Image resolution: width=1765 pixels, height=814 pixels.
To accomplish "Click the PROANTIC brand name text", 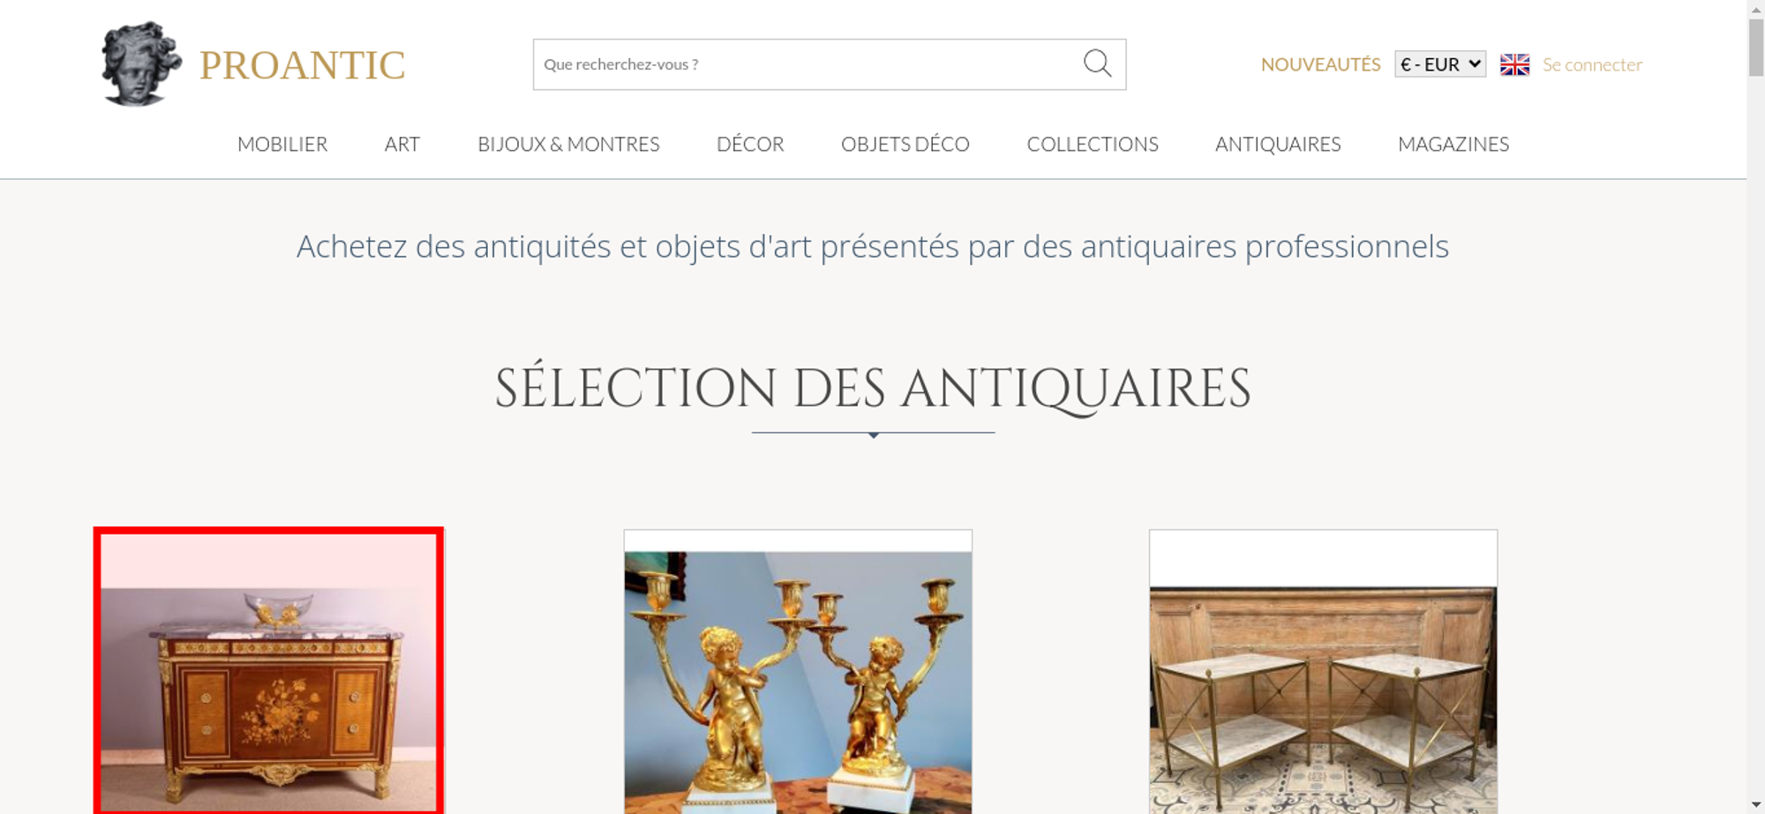I will [x=302, y=65].
